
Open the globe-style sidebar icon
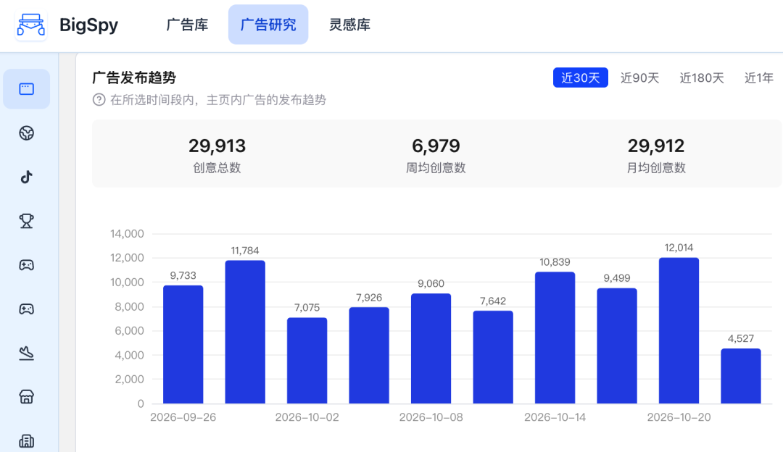pos(27,133)
